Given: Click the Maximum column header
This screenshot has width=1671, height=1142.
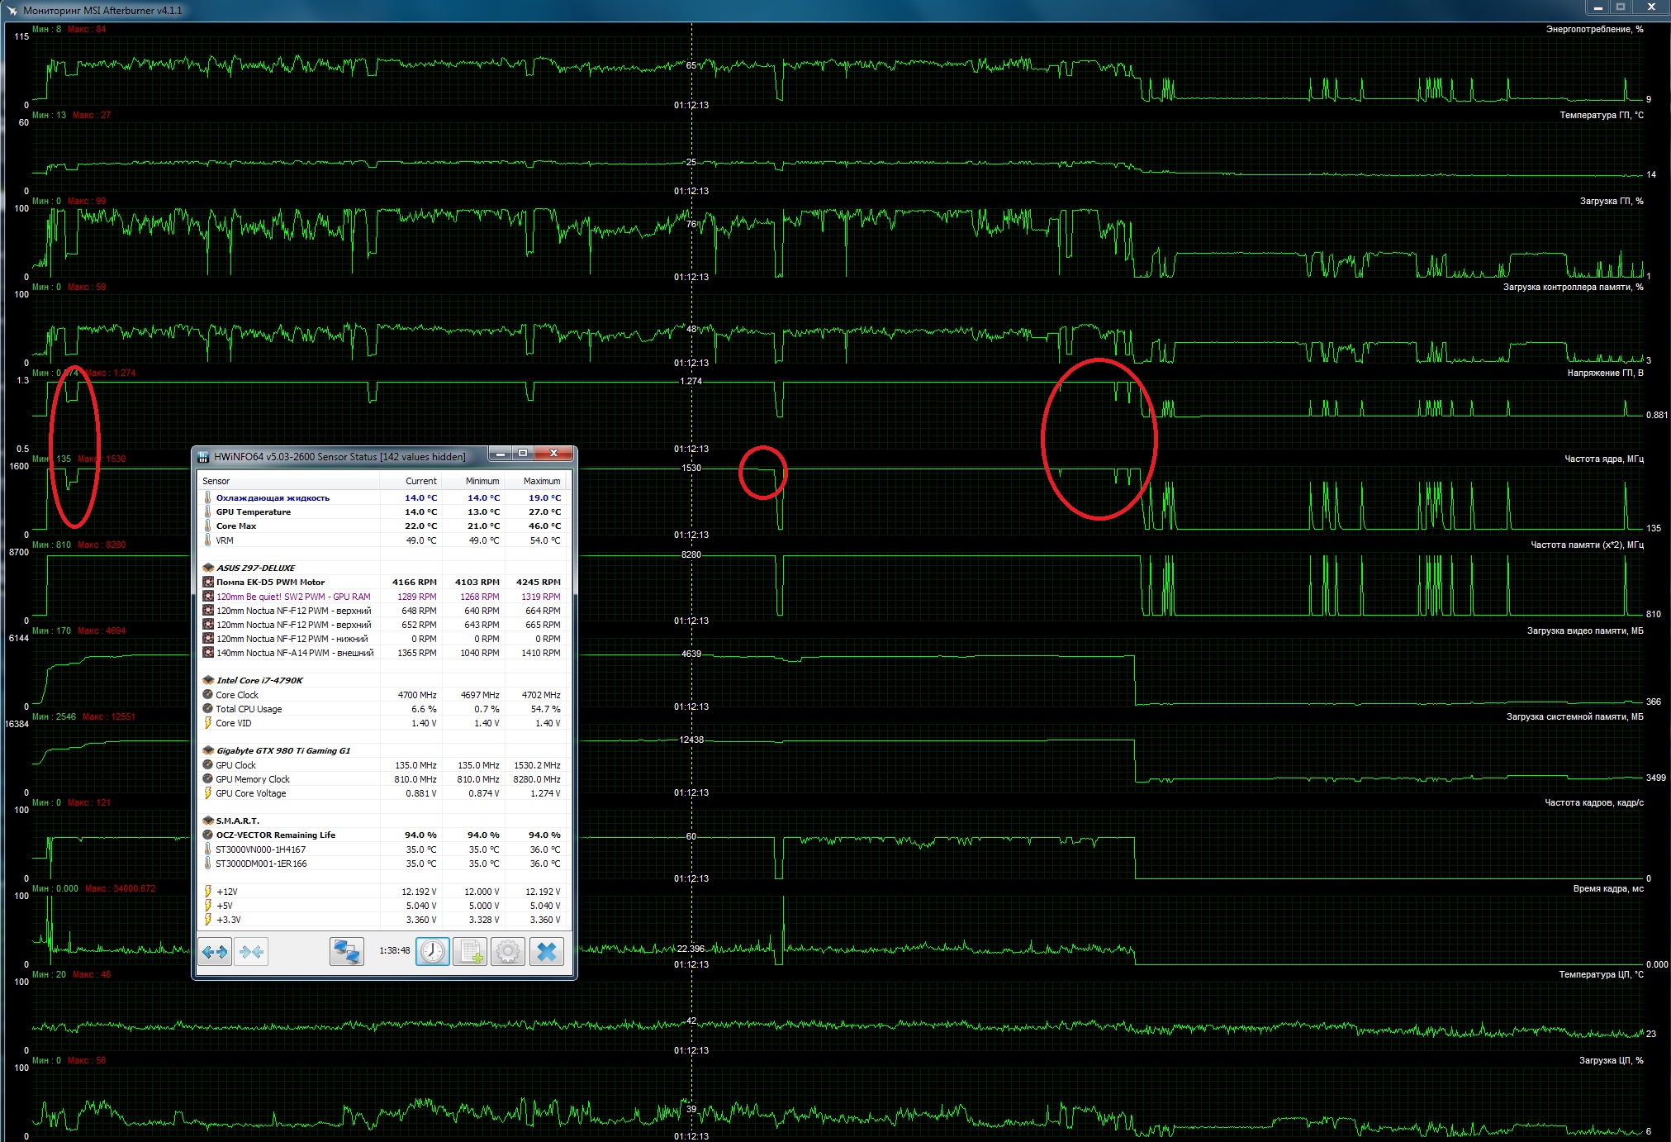Looking at the screenshot, I should pyautogui.click(x=542, y=481).
